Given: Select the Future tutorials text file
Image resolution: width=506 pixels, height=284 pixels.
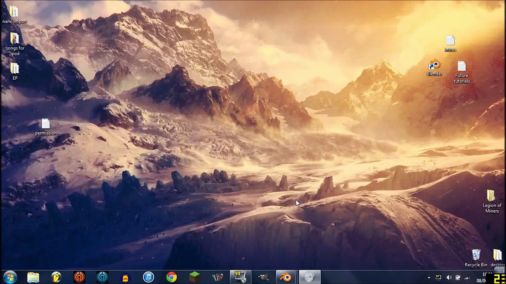Looking at the screenshot, I should coord(462,66).
